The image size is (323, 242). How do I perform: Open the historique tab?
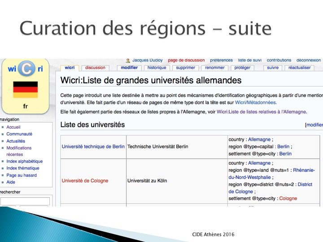click(x=157, y=68)
